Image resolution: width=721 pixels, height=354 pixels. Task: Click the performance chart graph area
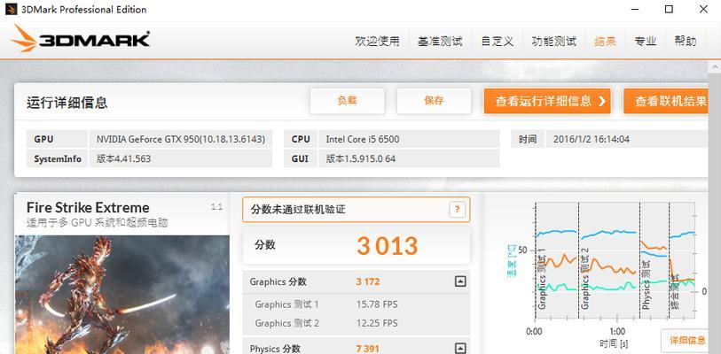[615, 260]
